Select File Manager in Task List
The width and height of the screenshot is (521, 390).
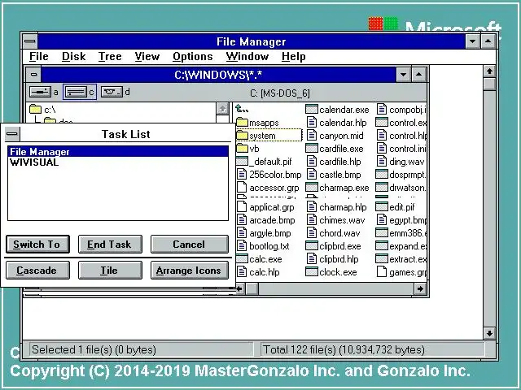click(118, 152)
